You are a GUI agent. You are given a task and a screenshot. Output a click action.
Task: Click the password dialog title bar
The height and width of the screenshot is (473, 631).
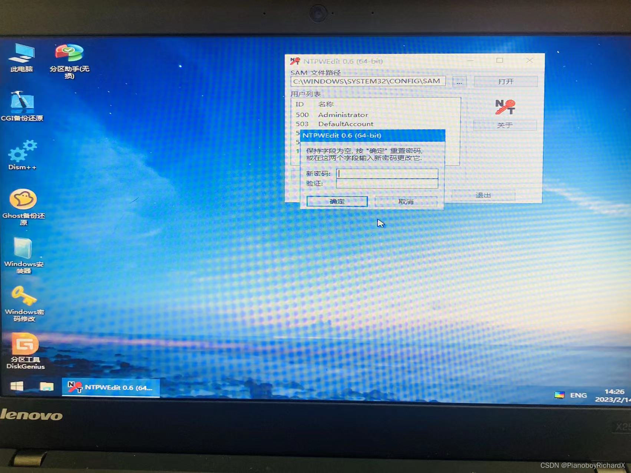[x=372, y=135]
